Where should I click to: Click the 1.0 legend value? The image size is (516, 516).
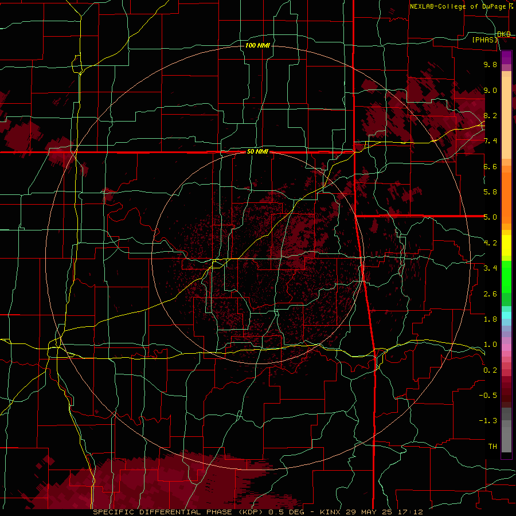(x=490, y=345)
